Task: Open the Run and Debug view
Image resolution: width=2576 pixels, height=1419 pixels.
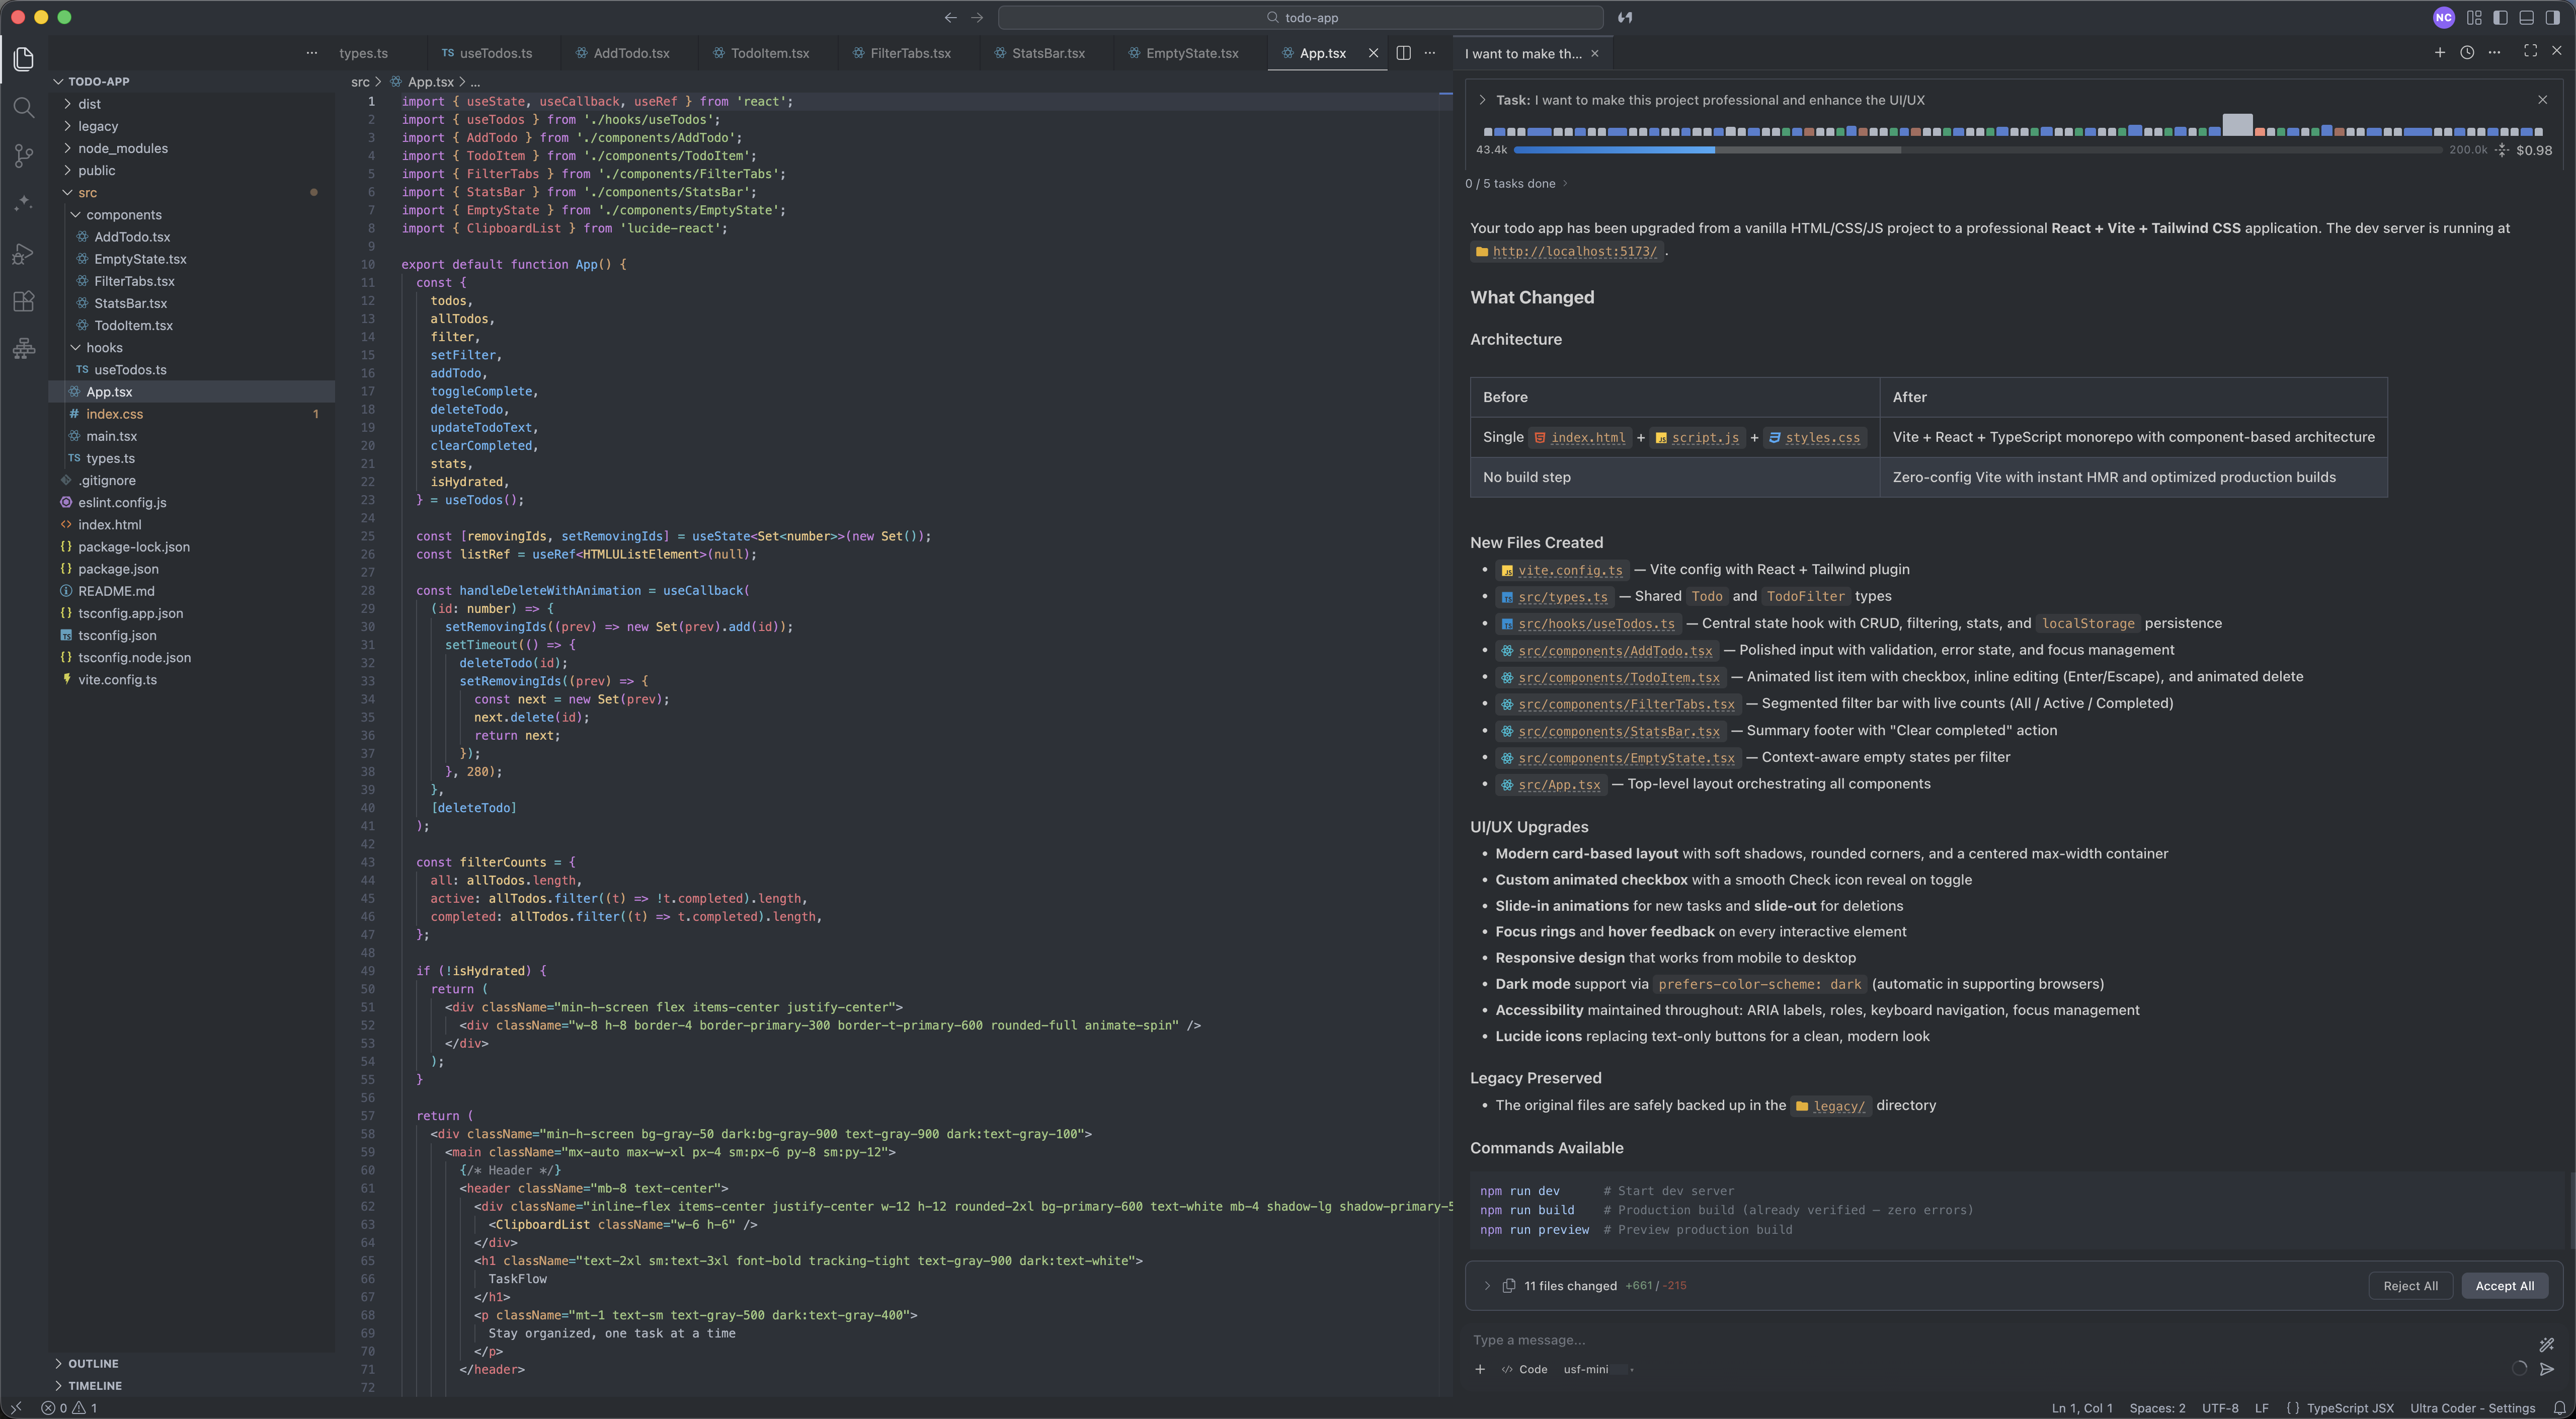Action: (x=24, y=253)
